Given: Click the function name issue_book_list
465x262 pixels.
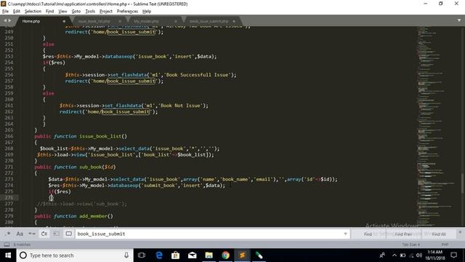Looking at the screenshot, I should point(100,136).
